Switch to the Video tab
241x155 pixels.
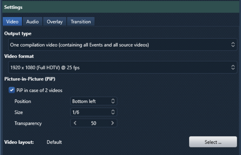(x=12, y=22)
